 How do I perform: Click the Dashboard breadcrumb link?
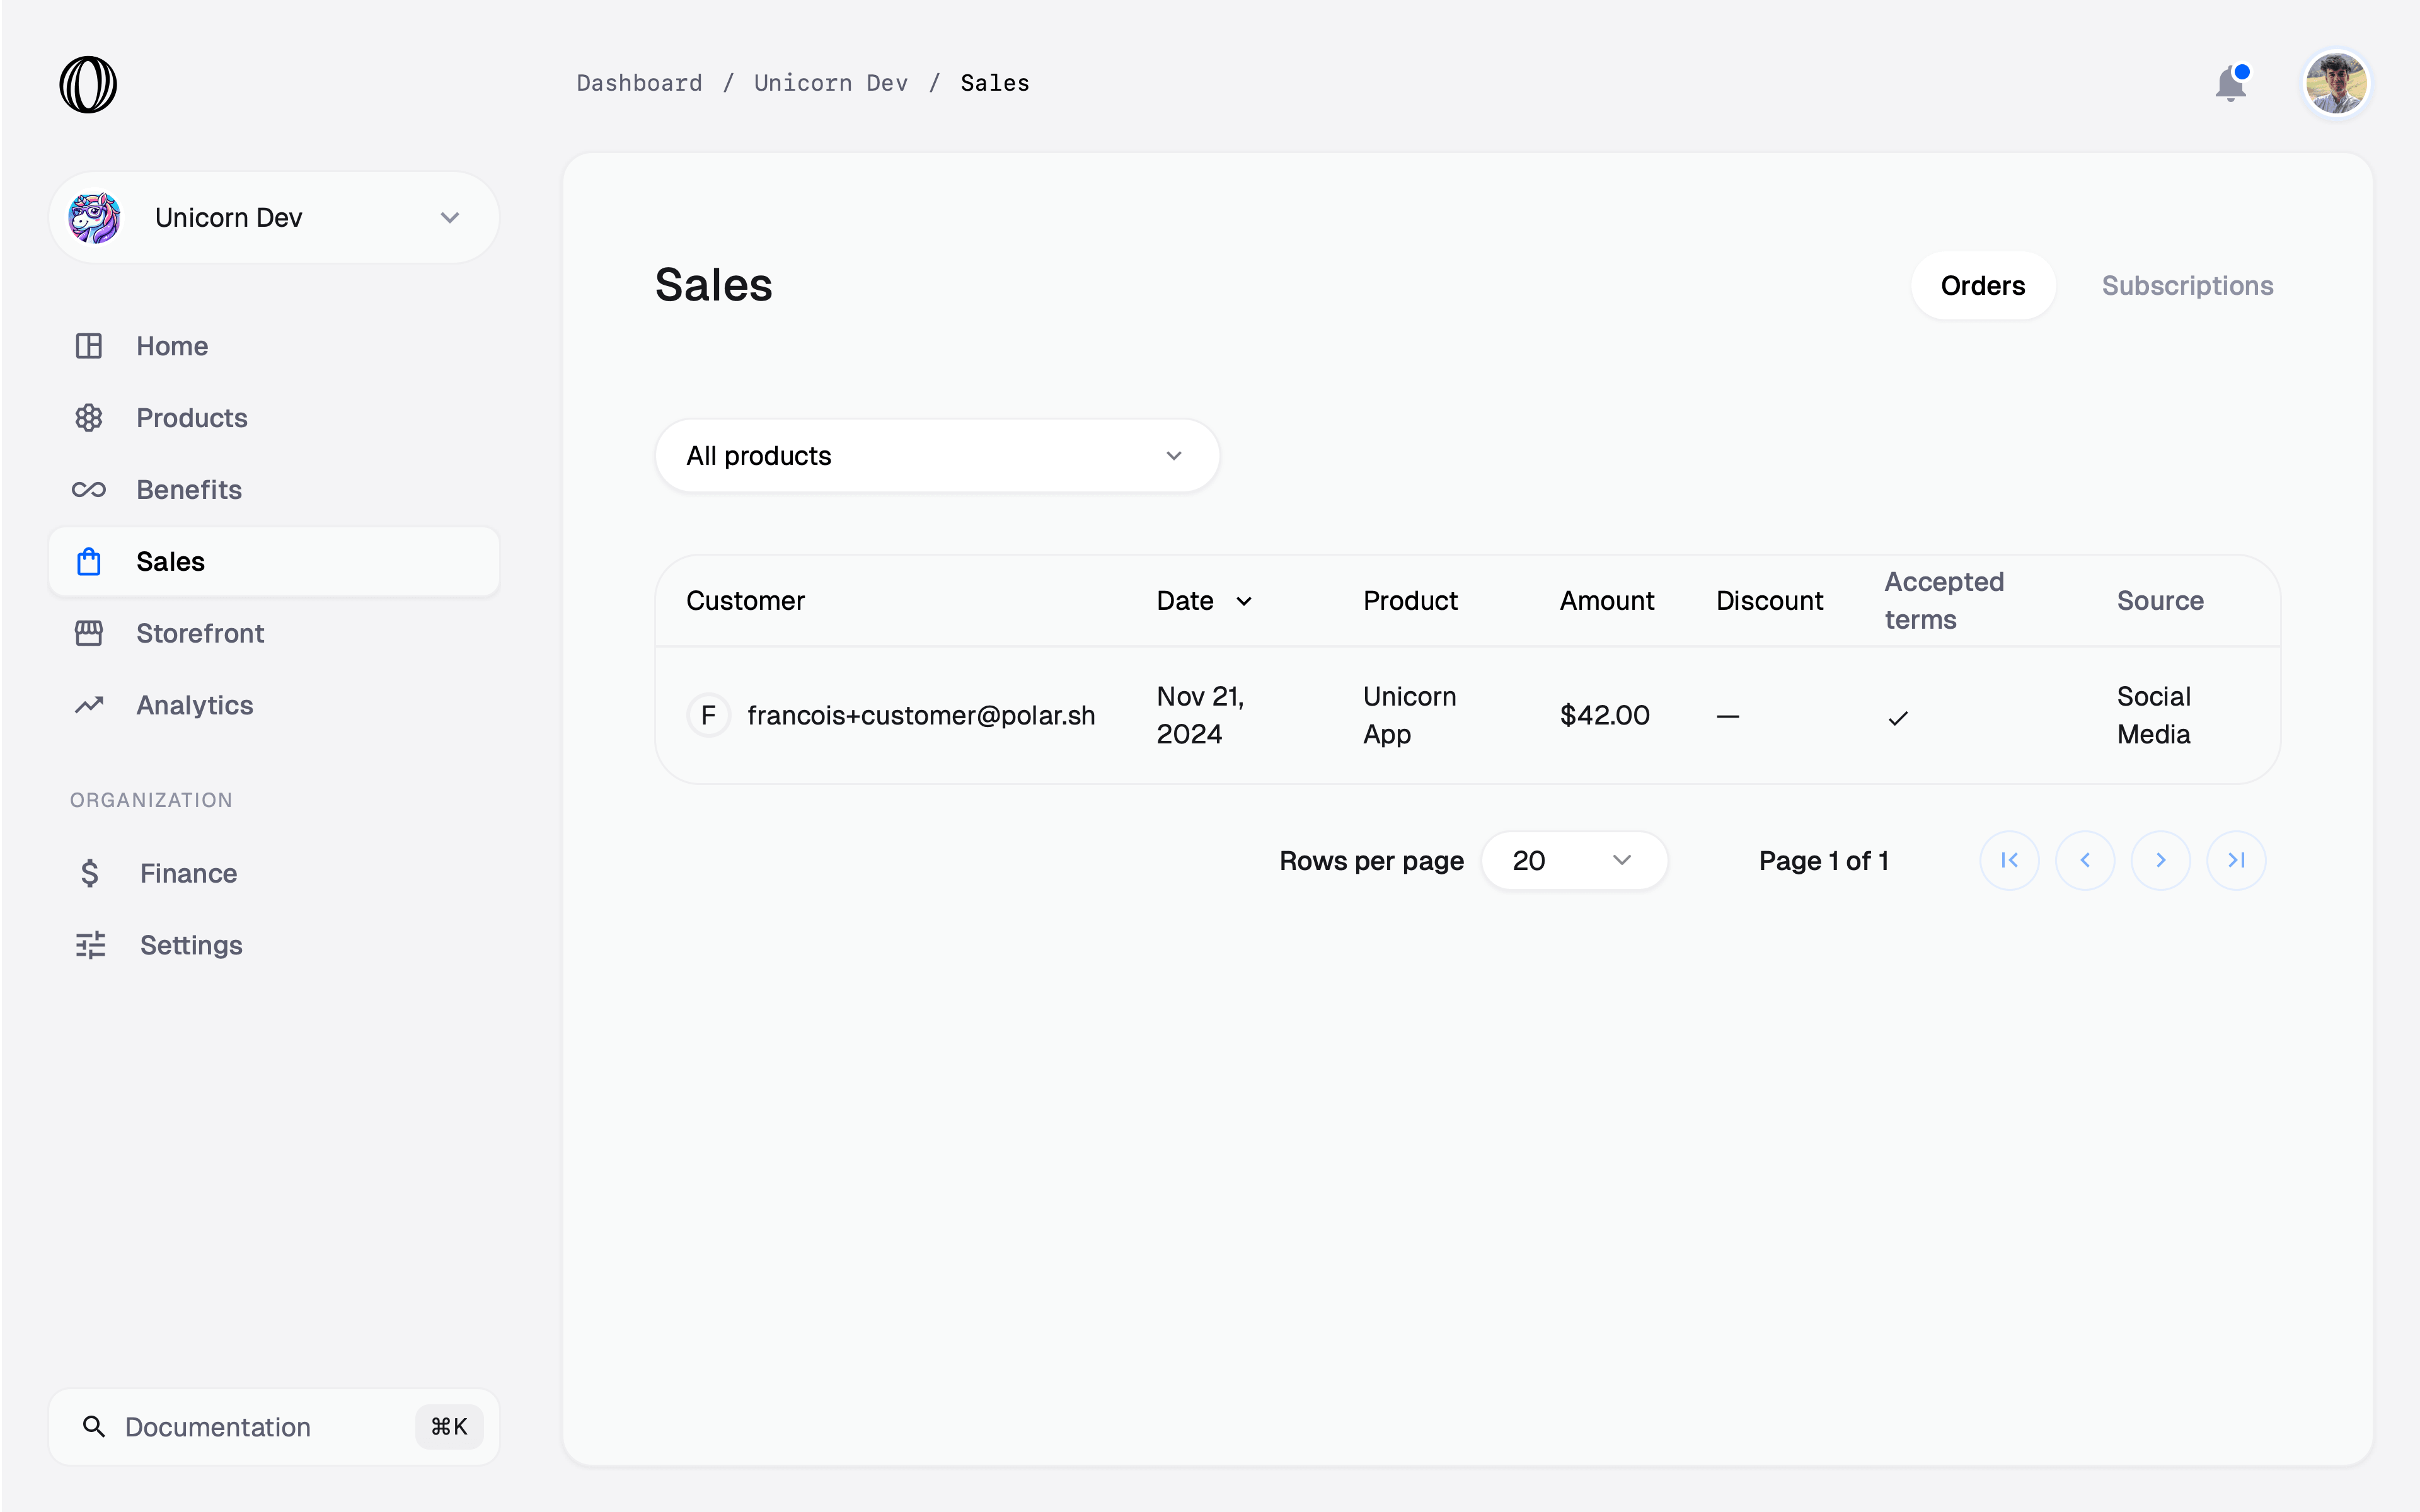[x=639, y=83]
